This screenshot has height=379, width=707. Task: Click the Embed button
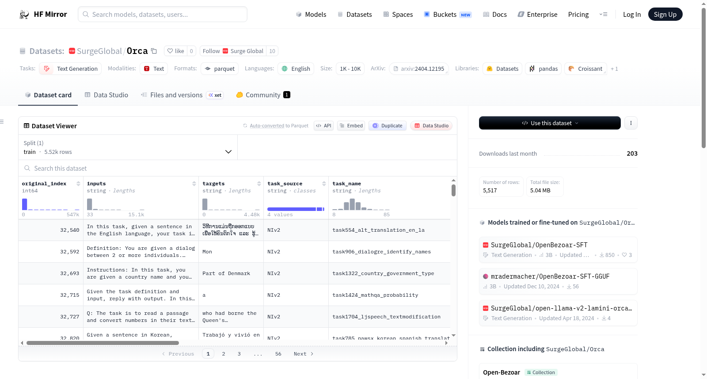(351, 126)
